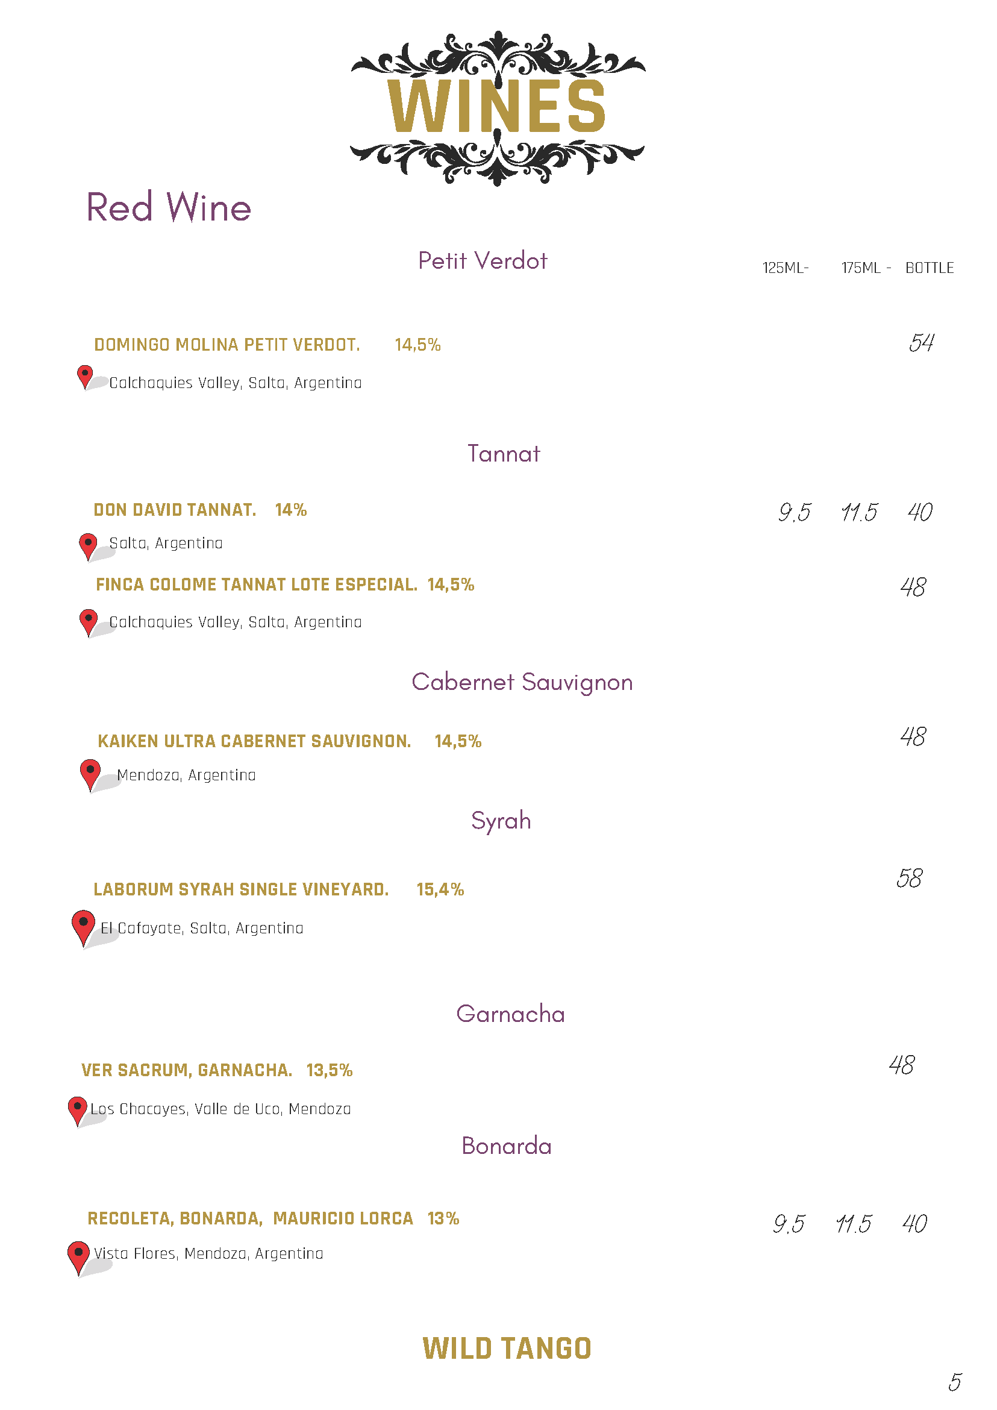Click the Kaiken Ultra Cabernet Sauvignon entry
997x1410 pixels.
coord(254,741)
